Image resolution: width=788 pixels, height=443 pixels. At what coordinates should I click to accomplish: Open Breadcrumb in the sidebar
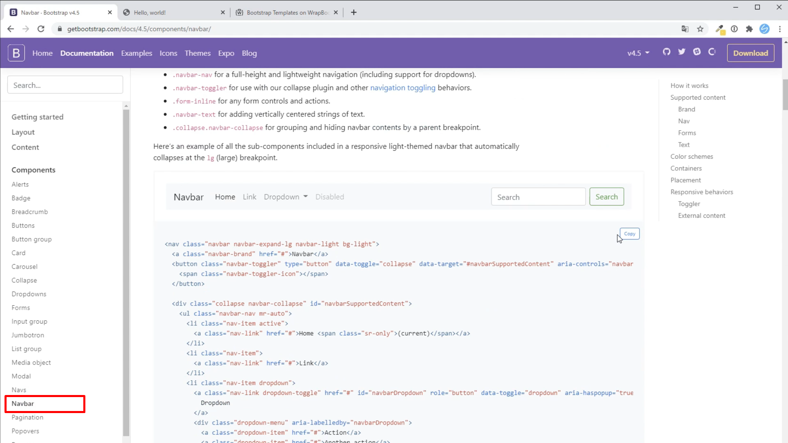pos(30,212)
